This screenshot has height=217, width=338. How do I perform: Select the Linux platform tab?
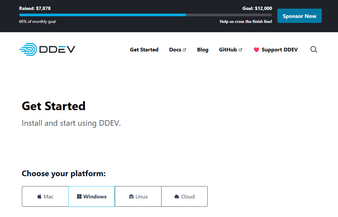click(x=138, y=196)
